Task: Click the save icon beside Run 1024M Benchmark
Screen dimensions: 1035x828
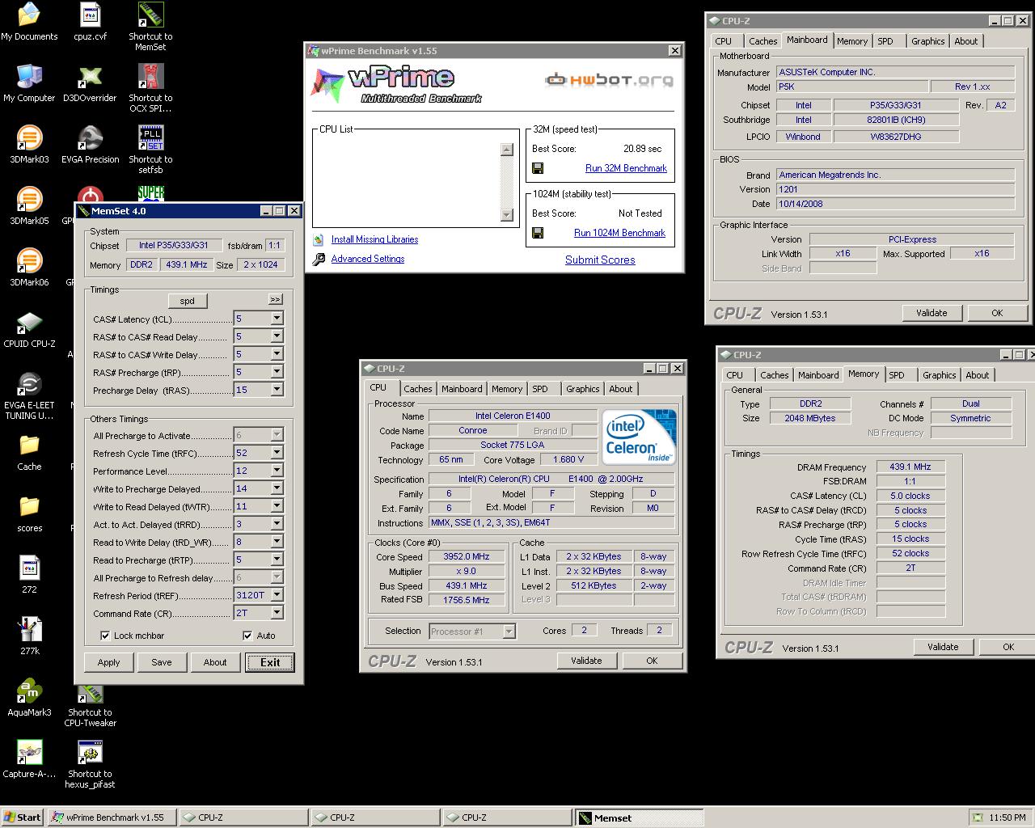Action: (x=538, y=233)
